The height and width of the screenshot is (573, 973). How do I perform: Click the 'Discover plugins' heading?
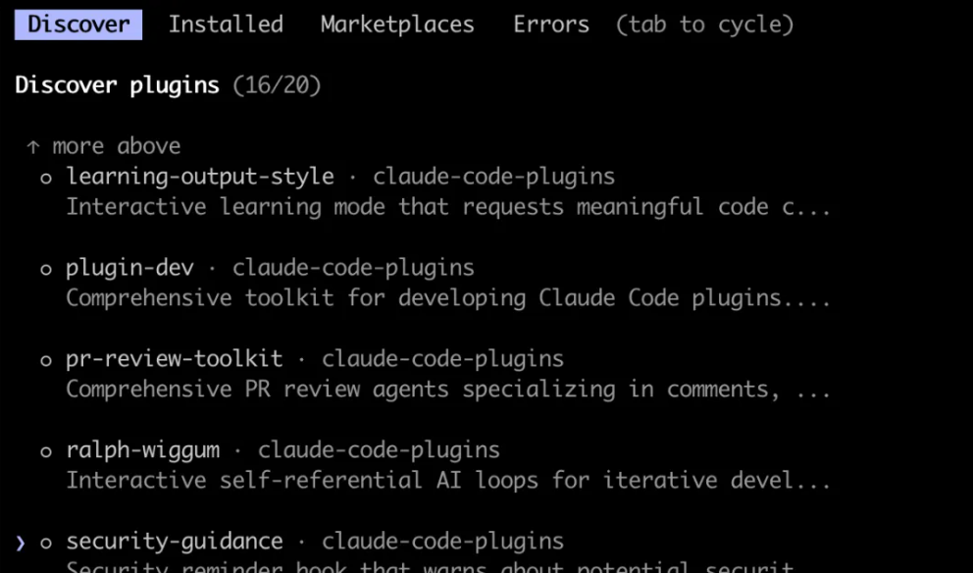pyautogui.click(x=118, y=85)
